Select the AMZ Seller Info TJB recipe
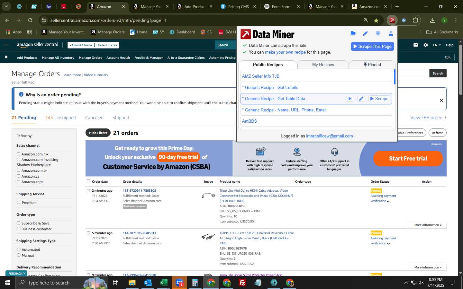Image resolution: width=463 pixels, height=289 pixels. (316, 76)
